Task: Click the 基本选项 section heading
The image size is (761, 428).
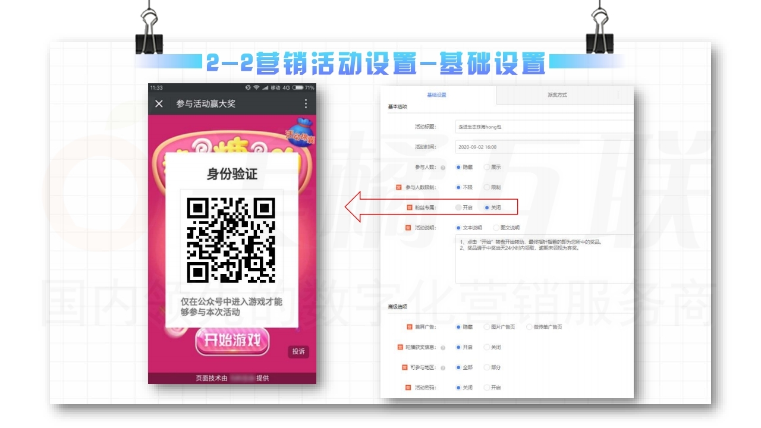Action: (x=397, y=107)
